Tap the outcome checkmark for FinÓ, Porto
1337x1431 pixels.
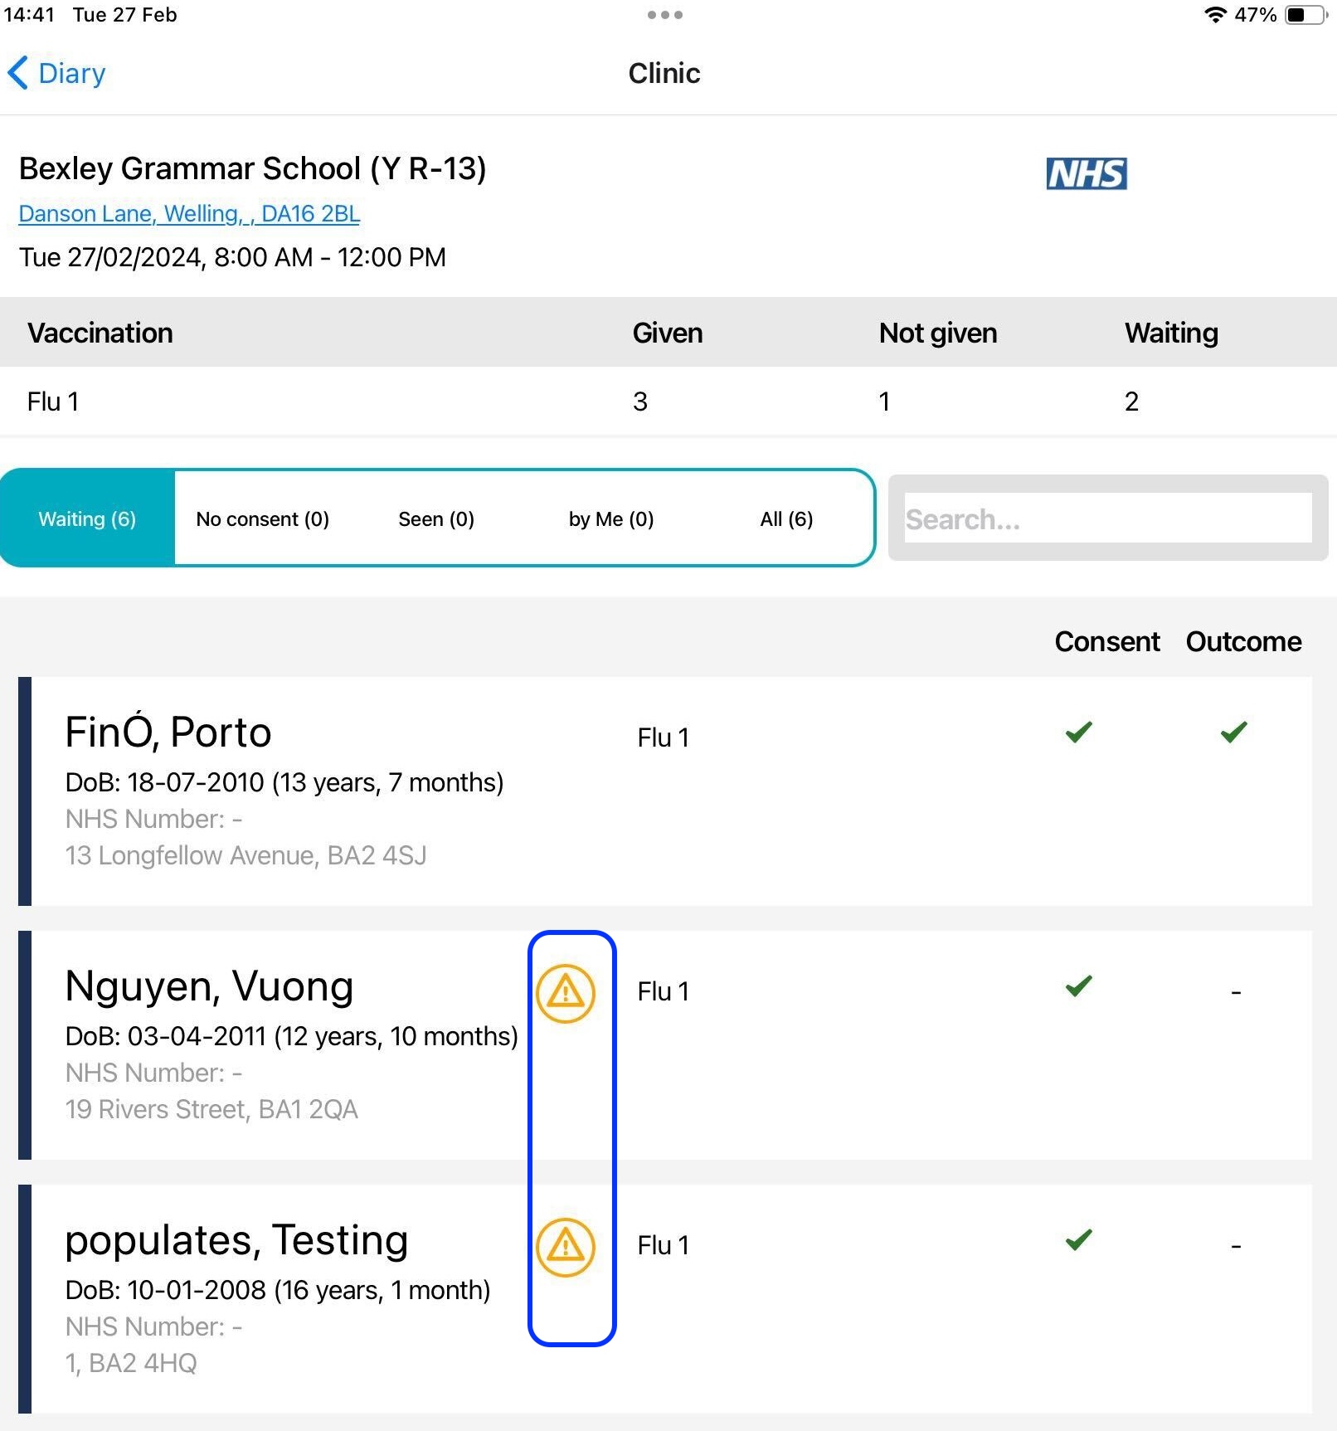1233,733
